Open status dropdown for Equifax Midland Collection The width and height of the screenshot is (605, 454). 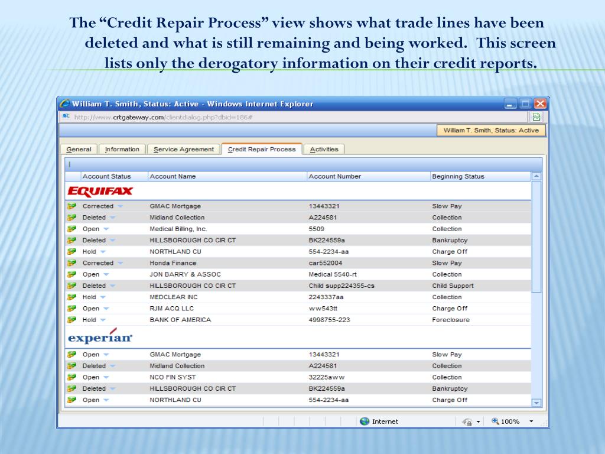point(112,218)
